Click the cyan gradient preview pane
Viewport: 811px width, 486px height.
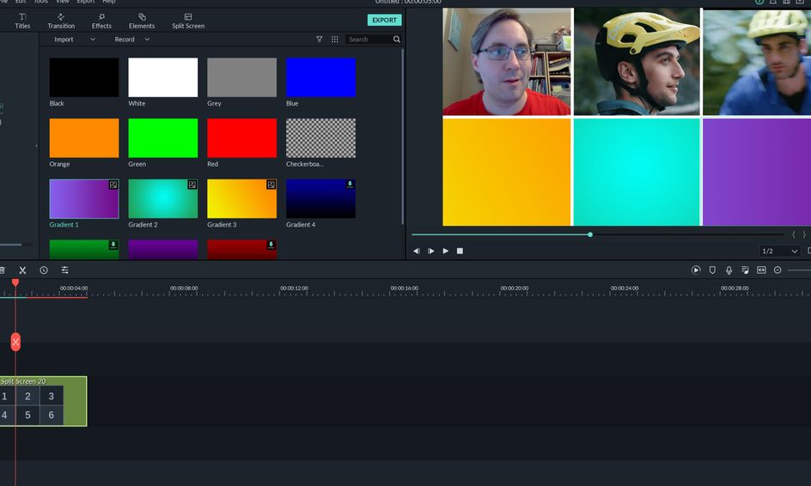[x=637, y=172]
